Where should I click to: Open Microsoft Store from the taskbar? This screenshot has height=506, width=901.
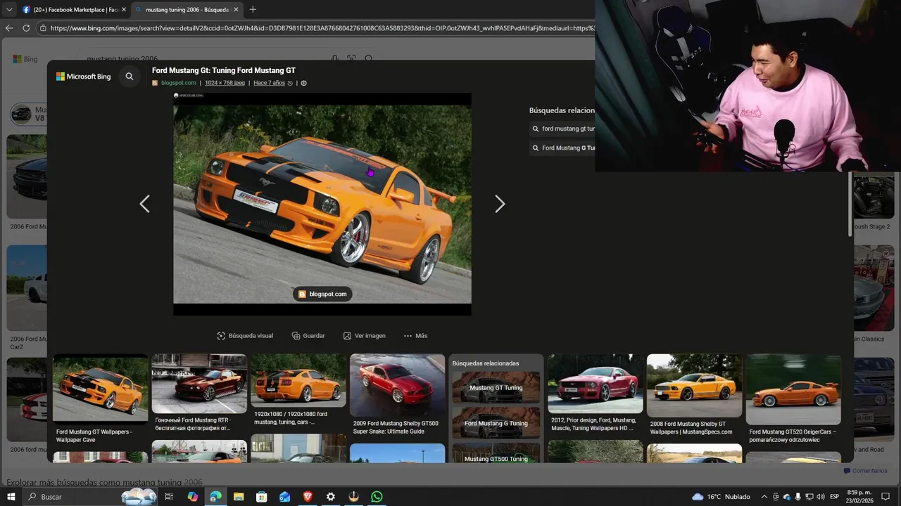coord(261,497)
